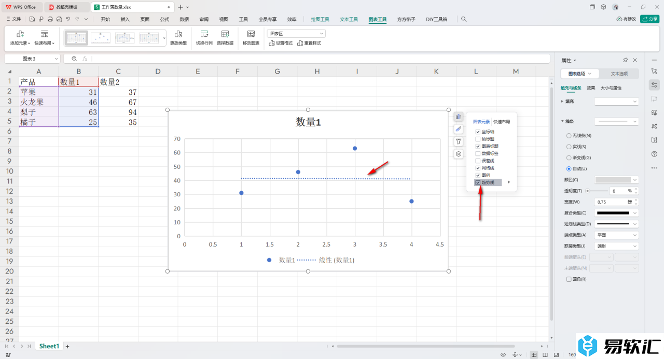664x359 pixels.
Task: Close the 属性 properties panel
Action: [x=635, y=60]
